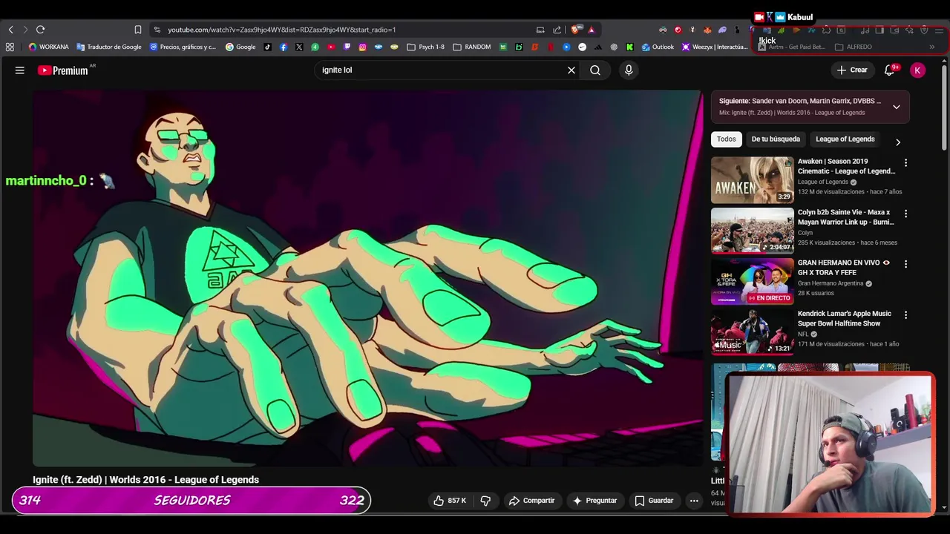The width and height of the screenshot is (950, 534).
Task: Select the League of Legends filter chip
Action: 845,139
